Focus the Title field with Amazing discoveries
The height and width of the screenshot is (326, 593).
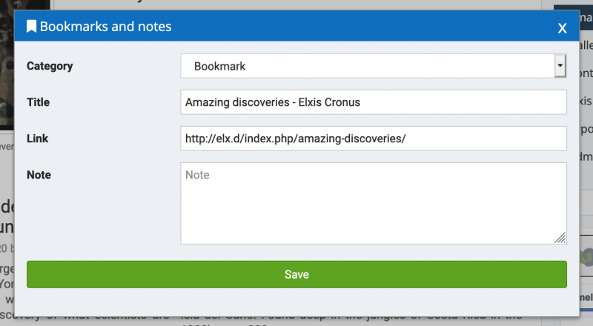(x=374, y=102)
